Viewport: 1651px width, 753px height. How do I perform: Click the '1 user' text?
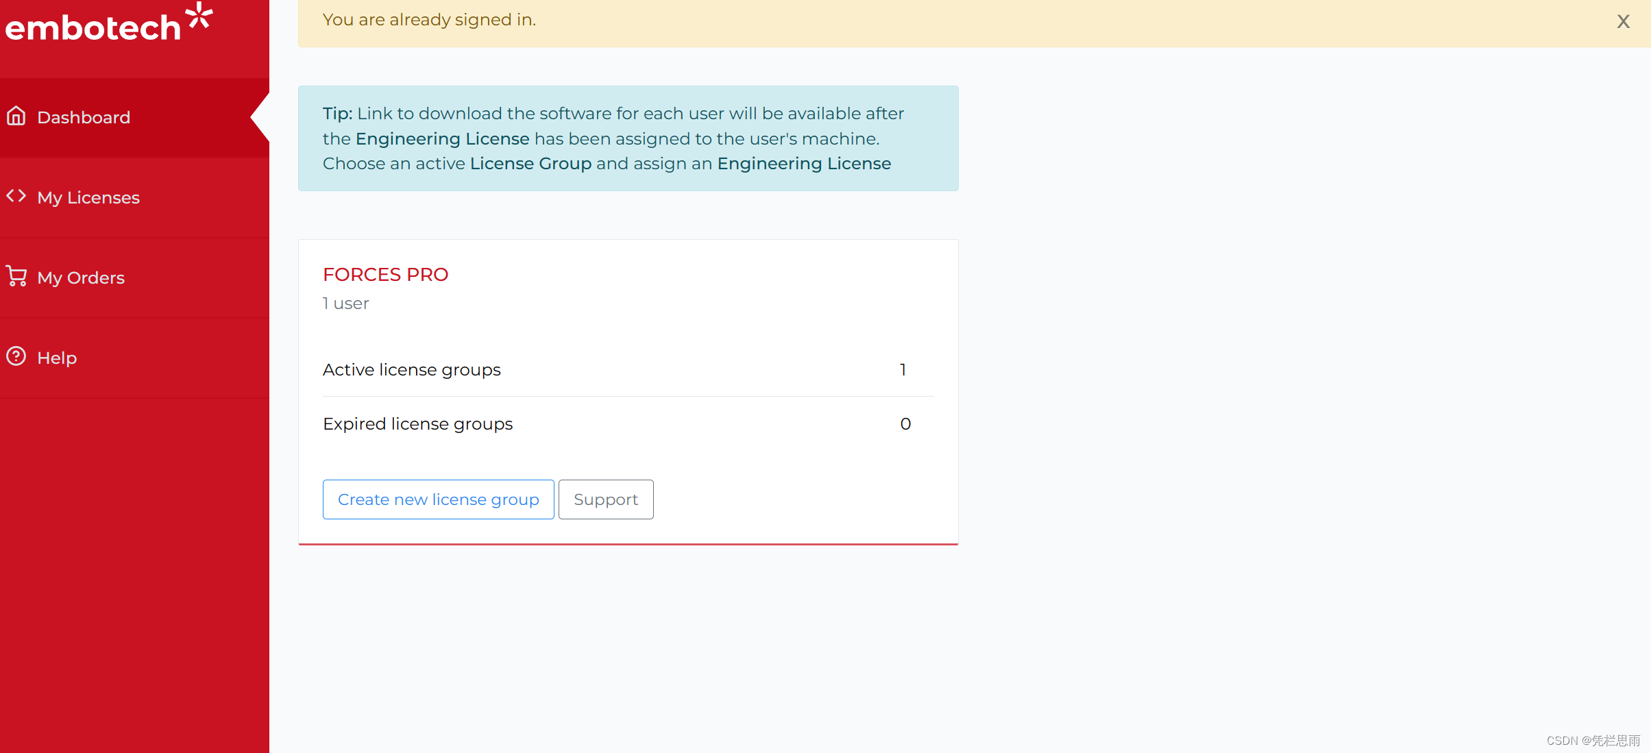tap(346, 304)
